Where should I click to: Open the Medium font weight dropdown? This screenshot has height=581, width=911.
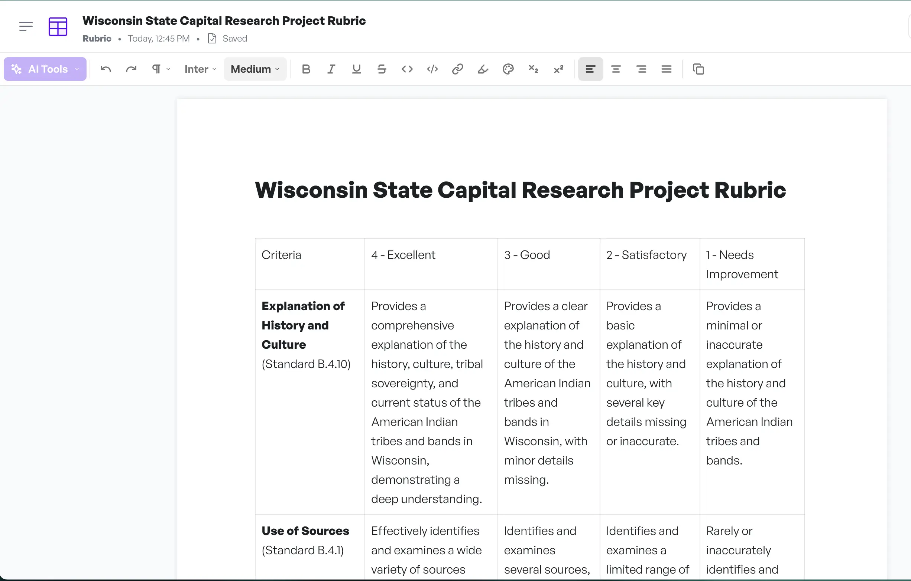(255, 69)
